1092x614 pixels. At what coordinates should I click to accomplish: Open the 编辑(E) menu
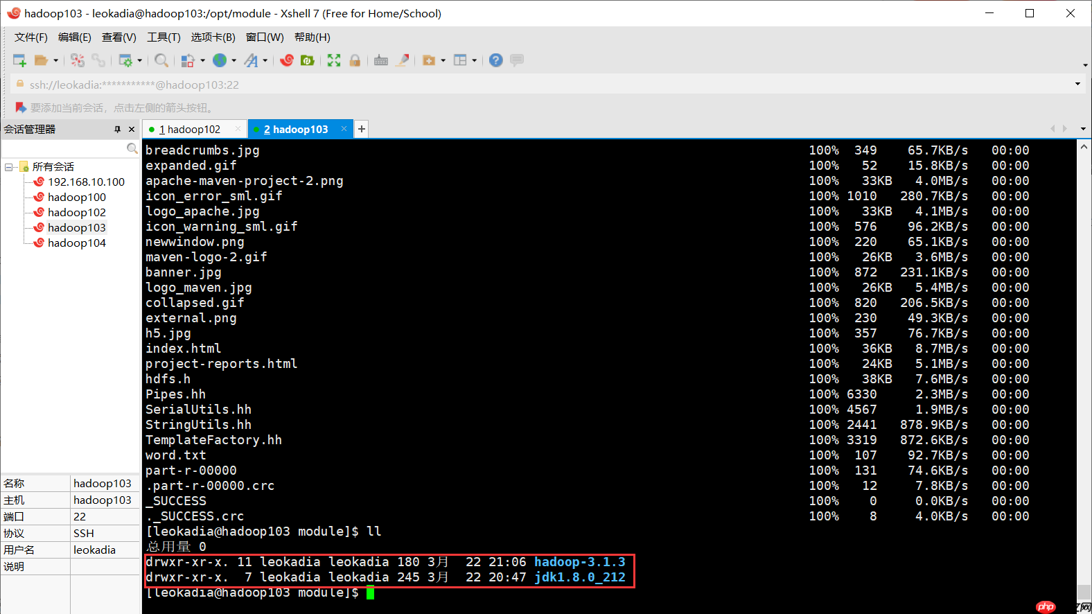click(x=75, y=37)
